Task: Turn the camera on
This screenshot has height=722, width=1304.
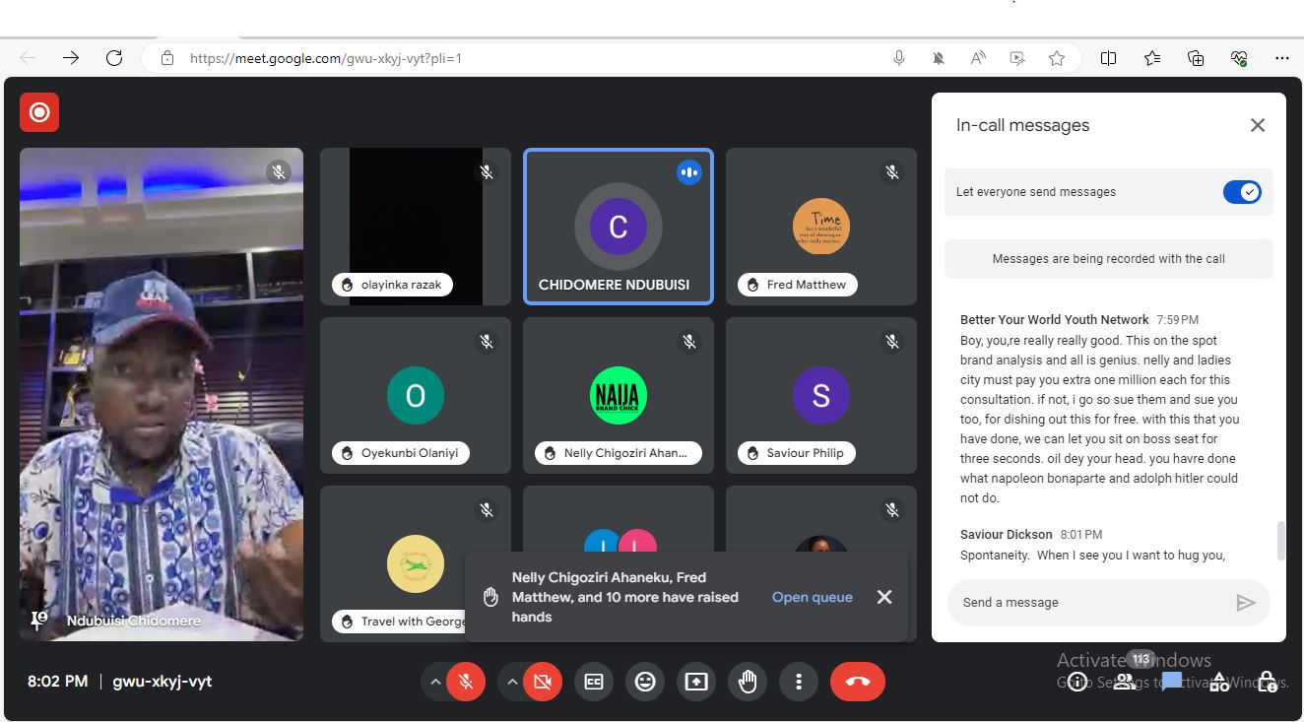Action: [542, 682]
